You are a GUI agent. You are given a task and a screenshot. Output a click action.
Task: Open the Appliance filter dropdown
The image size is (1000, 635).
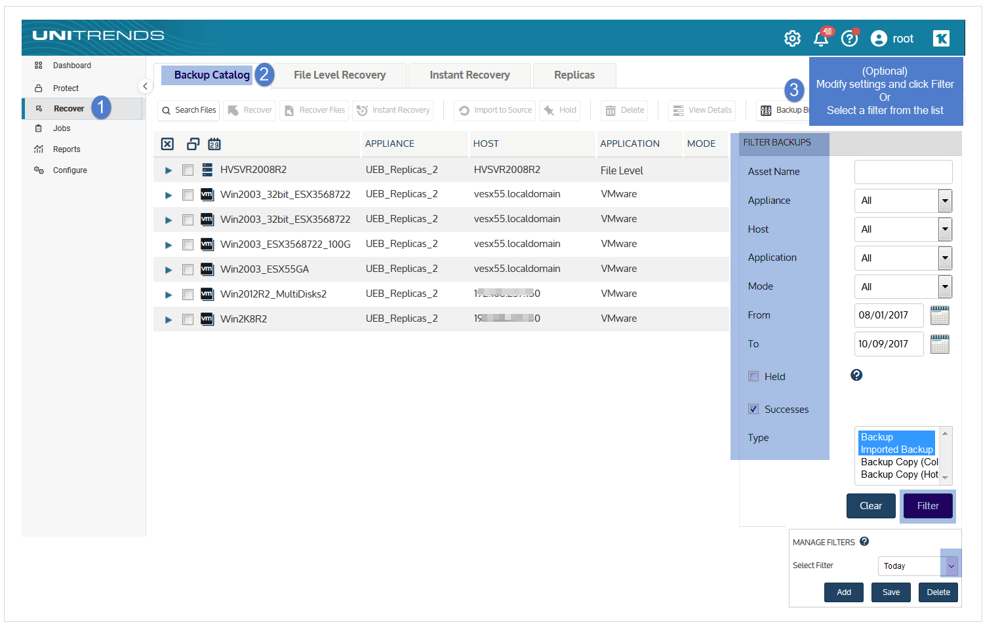pyautogui.click(x=903, y=201)
